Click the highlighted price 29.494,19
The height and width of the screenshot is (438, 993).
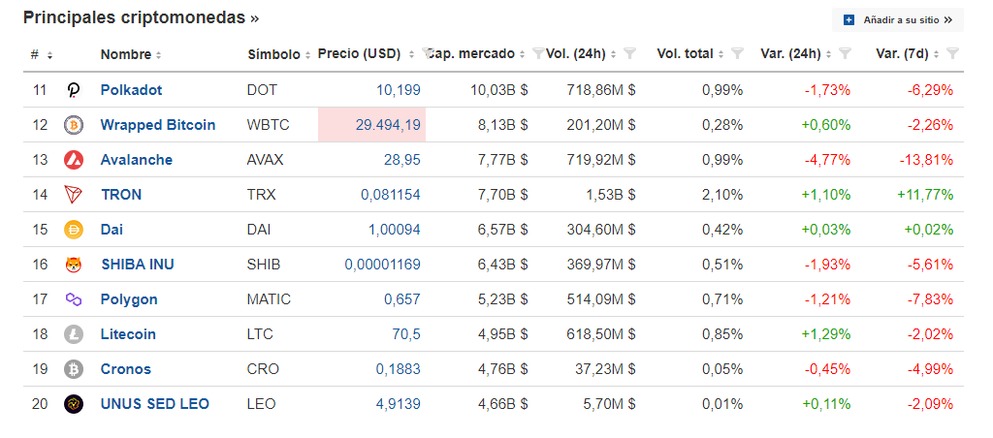(388, 125)
